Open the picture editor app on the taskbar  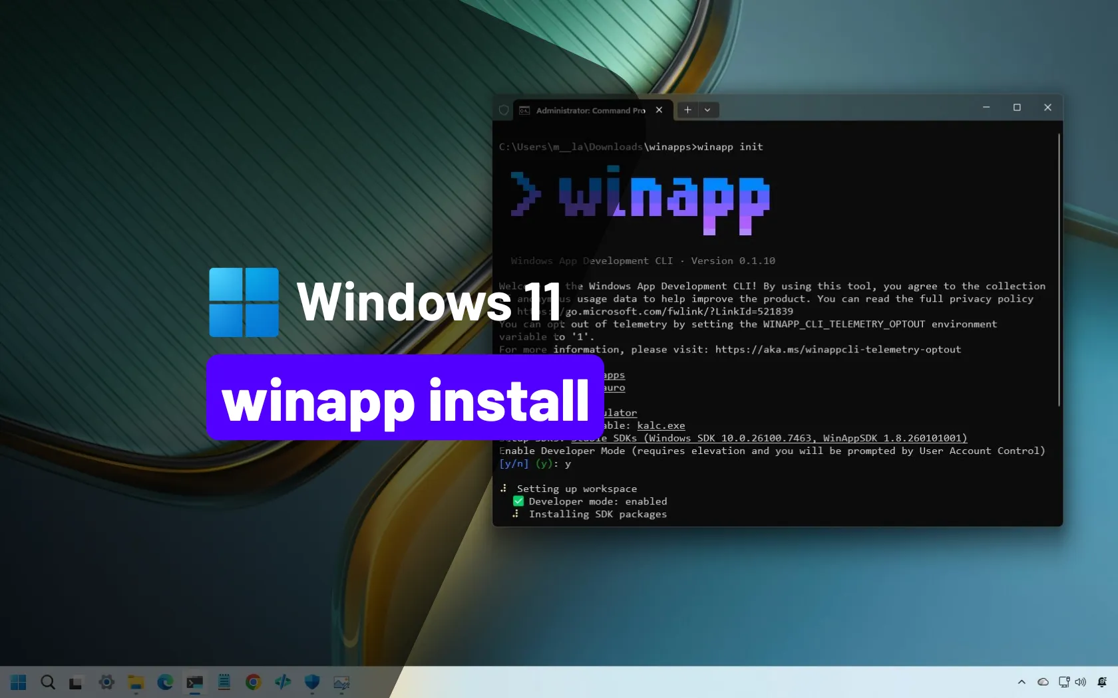coord(341,682)
